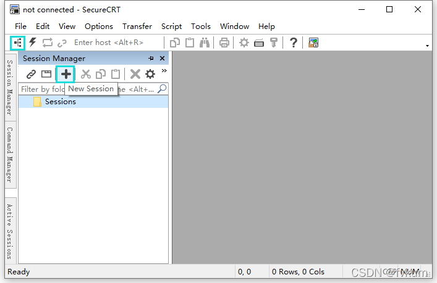Open the Transfer menu
Image resolution: width=437 pixels, height=283 pixels.
coord(137,27)
